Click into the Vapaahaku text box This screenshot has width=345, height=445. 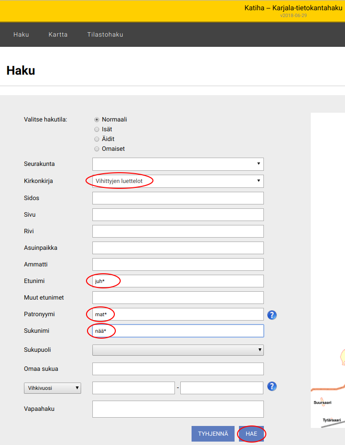click(178, 409)
